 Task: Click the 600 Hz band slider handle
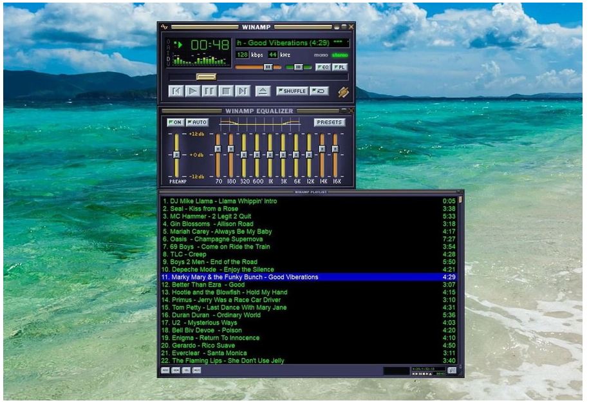point(257,155)
